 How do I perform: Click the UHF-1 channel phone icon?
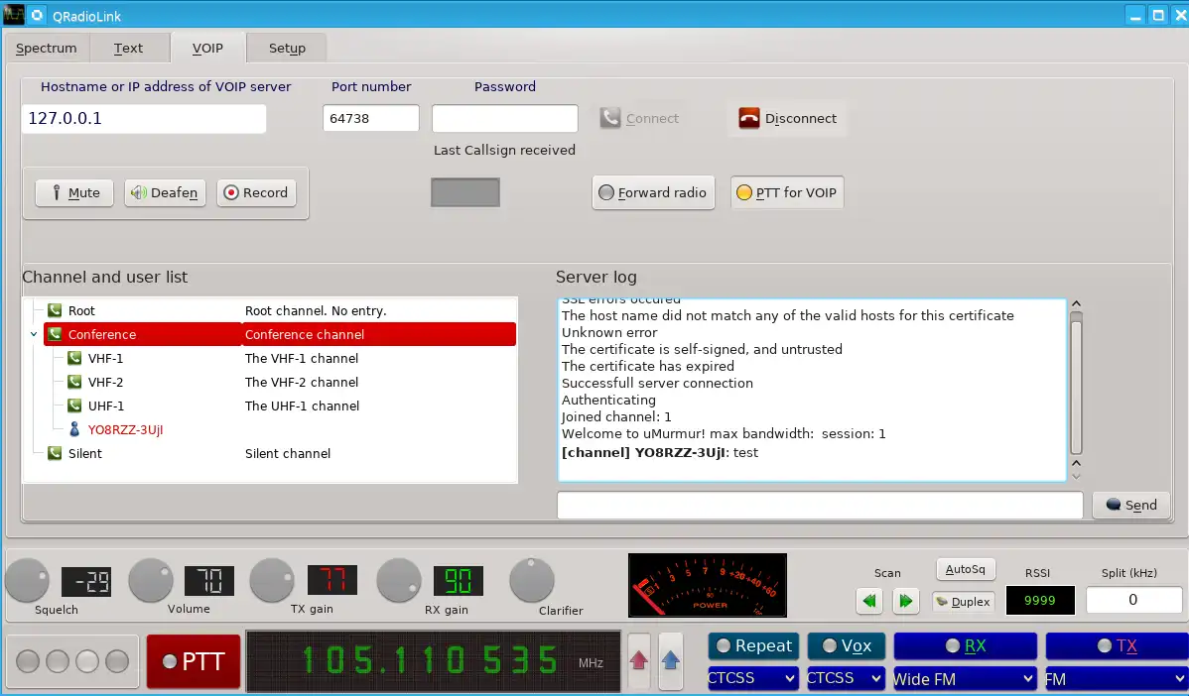[74, 406]
